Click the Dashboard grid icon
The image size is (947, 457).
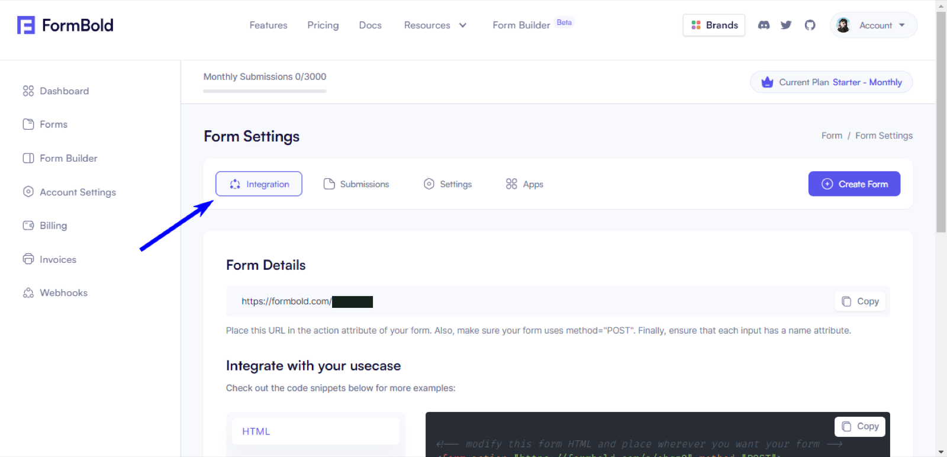[x=28, y=91]
